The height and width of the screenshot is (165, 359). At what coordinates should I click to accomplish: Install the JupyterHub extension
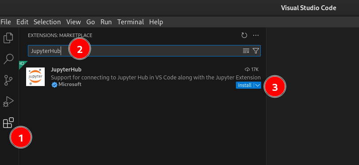coord(245,85)
